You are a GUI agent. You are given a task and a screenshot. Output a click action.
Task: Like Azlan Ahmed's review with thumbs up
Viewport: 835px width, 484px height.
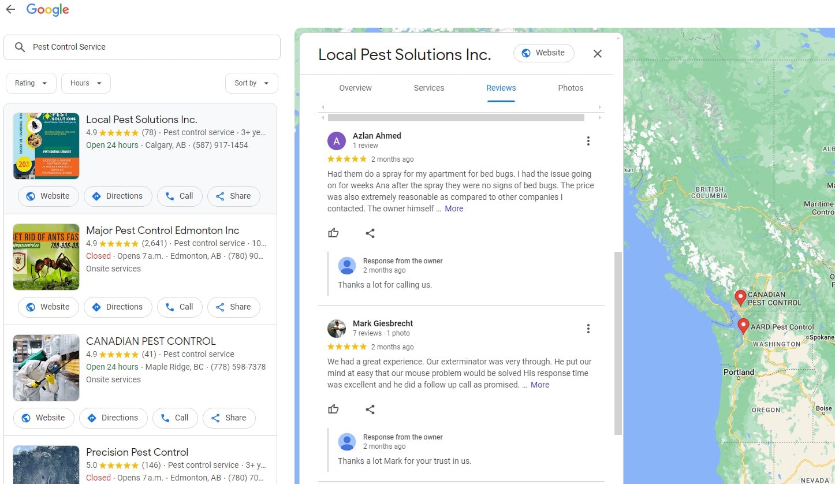333,233
